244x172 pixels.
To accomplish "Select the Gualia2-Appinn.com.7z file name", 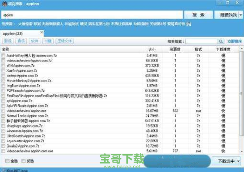I will click(x=23, y=146).
